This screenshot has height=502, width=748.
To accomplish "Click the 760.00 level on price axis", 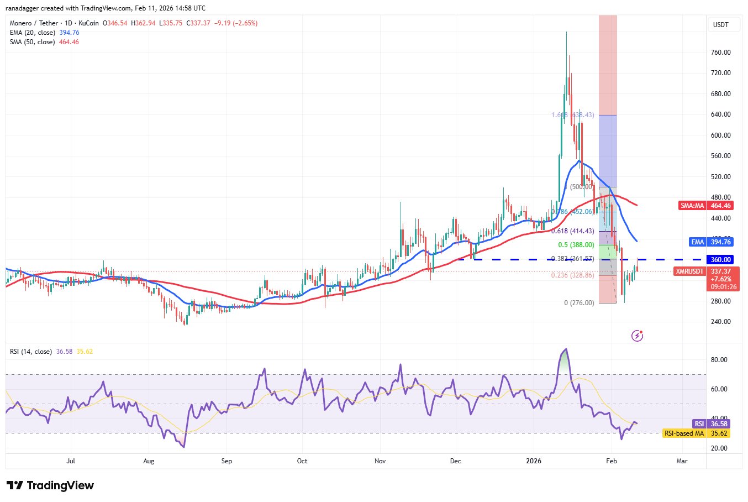I will click(721, 53).
